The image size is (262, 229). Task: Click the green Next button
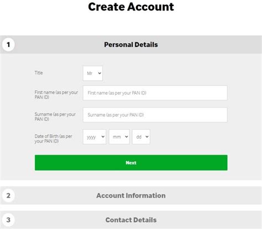[x=131, y=163]
